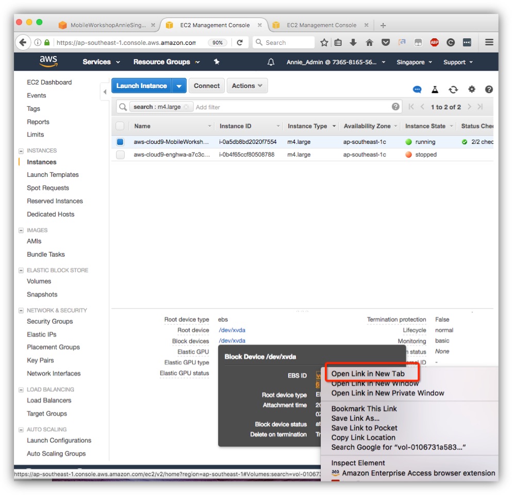This screenshot has width=512, height=495.
Task: Bookmark this page with the star icon
Action: click(324, 42)
